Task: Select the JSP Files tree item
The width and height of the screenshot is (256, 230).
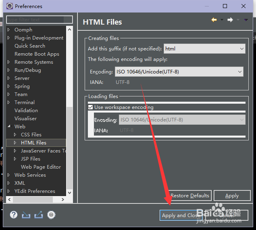Action: click(x=30, y=159)
